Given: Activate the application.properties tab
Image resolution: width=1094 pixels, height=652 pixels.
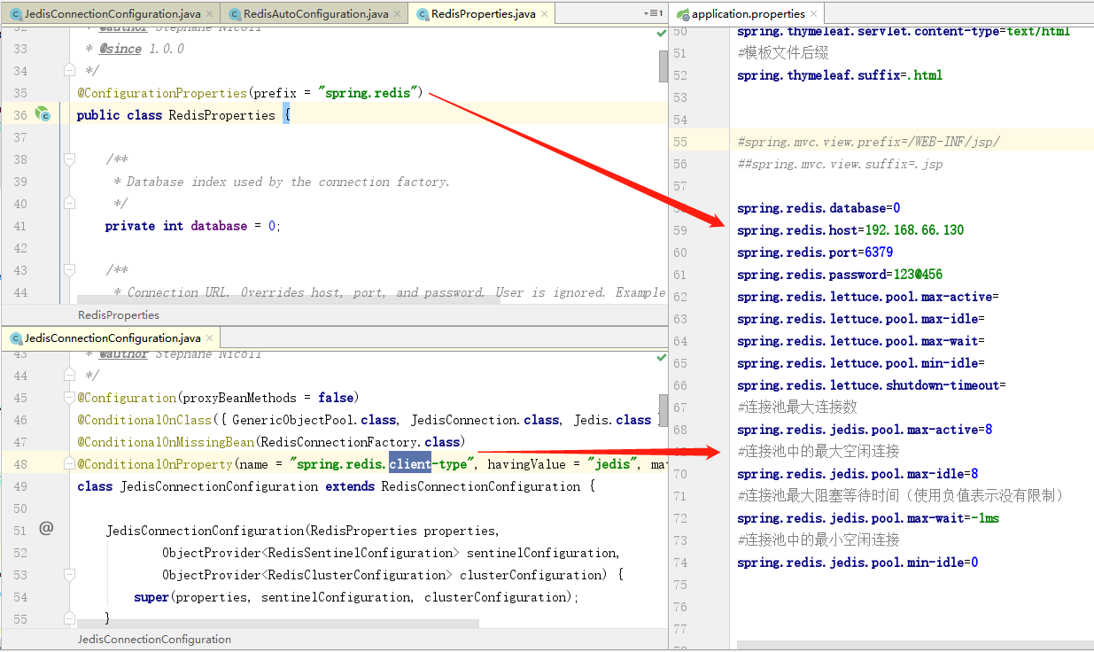Looking at the screenshot, I should (747, 13).
